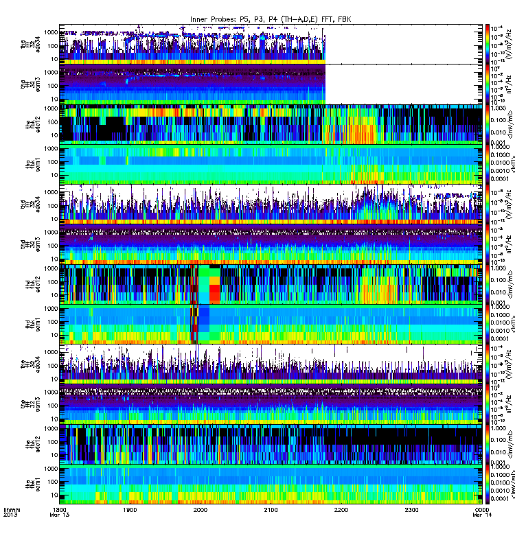Click the color bar beside thd fbk scm1 panel
The height and width of the screenshot is (549, 515).
pos(488,324)
